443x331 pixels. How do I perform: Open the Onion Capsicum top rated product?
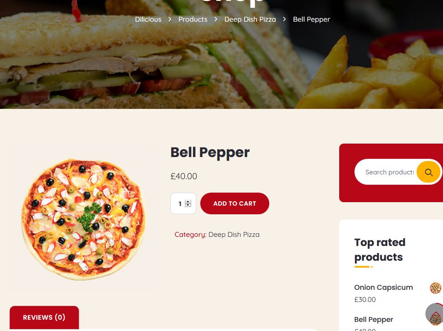click(x=383, y=287)
